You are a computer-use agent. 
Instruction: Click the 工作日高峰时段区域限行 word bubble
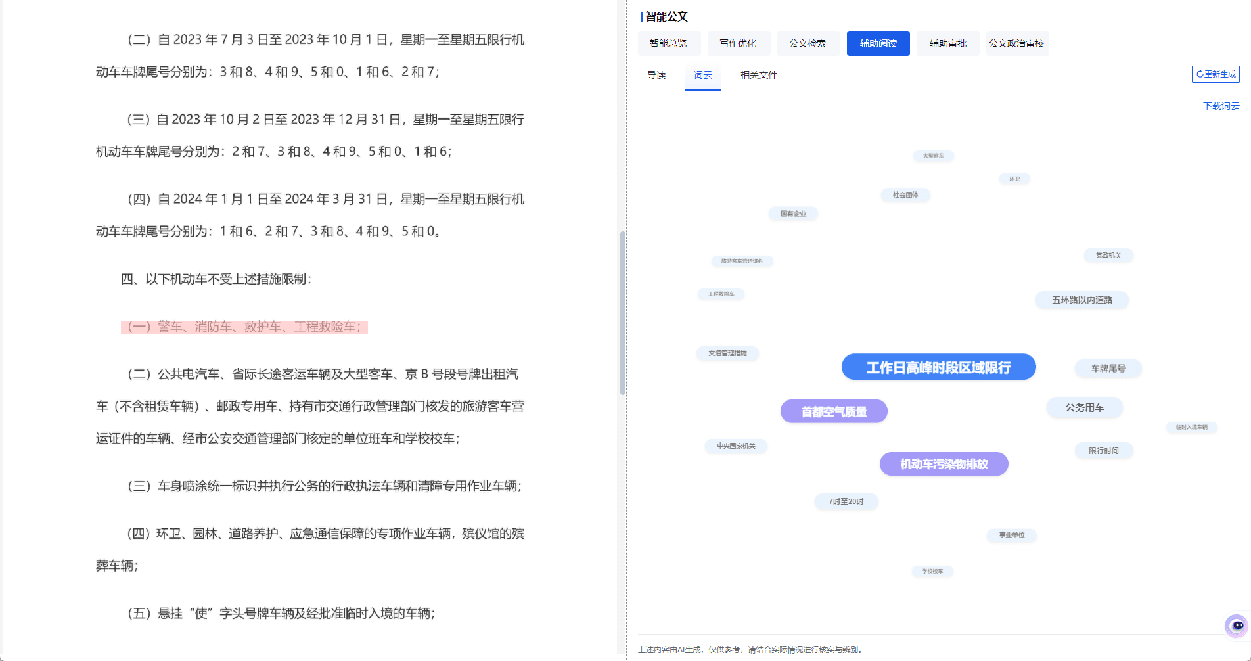point(939,367)
